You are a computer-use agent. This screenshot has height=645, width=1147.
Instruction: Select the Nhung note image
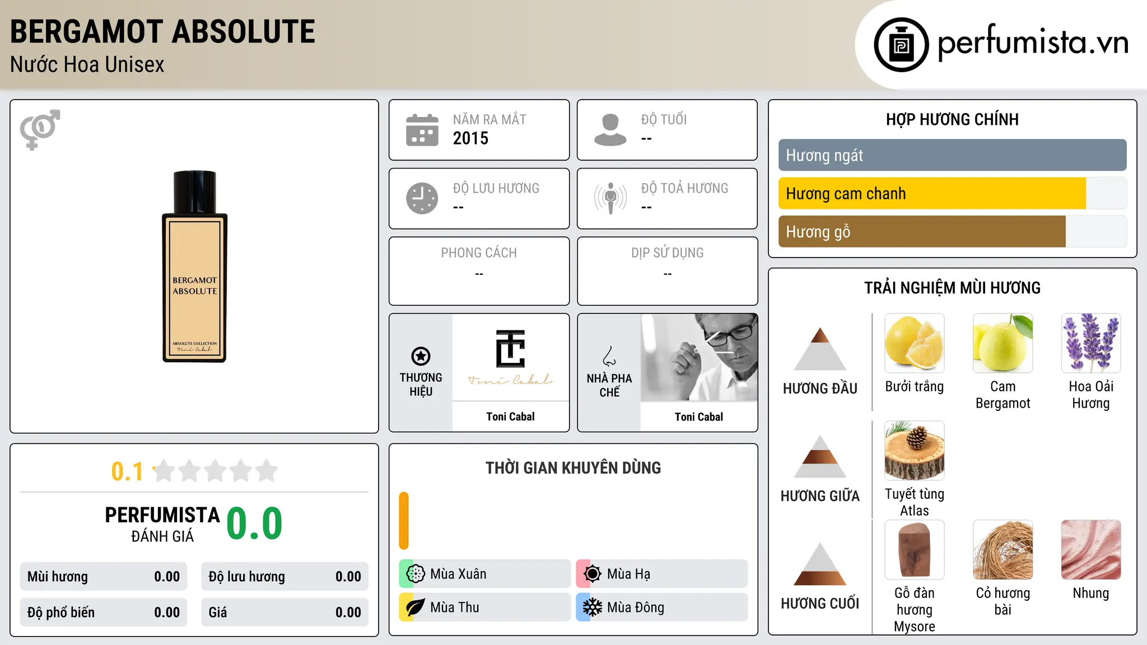point(1091,550)
